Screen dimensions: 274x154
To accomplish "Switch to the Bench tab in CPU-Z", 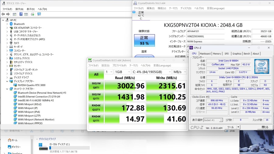I will [x=247, y=54].
